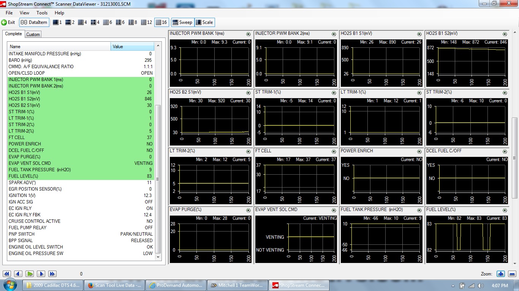Select the EGR POSITION SENSOR row
The image size is (519, 291).
[x=81, y=189]
